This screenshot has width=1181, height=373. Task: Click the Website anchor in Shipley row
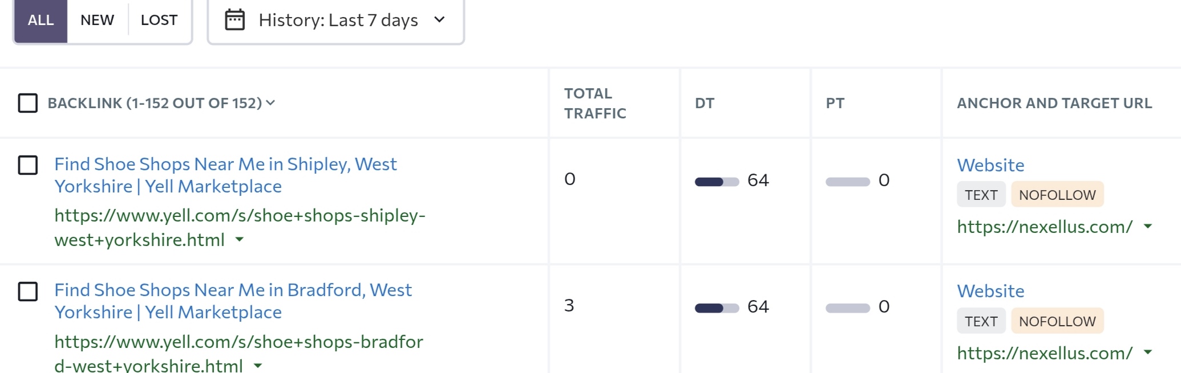point(990,165)
